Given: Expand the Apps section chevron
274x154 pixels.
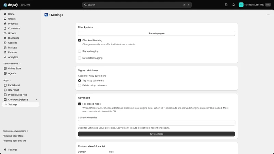Looking at the screenshot, I should pyautogui.click(x=10, y=80).
